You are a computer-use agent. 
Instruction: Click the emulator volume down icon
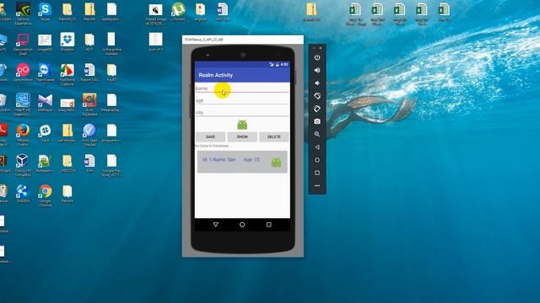click(317, 83)
